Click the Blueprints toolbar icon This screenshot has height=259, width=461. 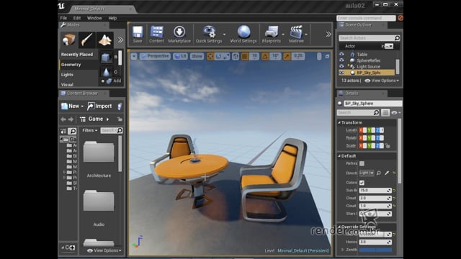tap(271, 34)
